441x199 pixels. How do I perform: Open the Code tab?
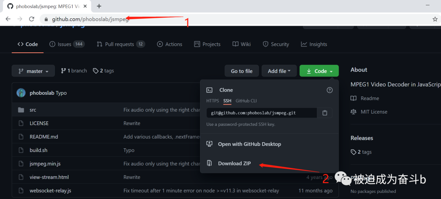tap(28, 44)
